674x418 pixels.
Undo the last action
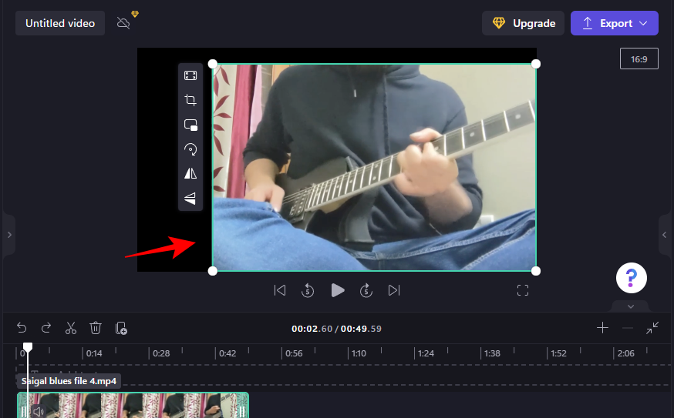click(22, 328)
